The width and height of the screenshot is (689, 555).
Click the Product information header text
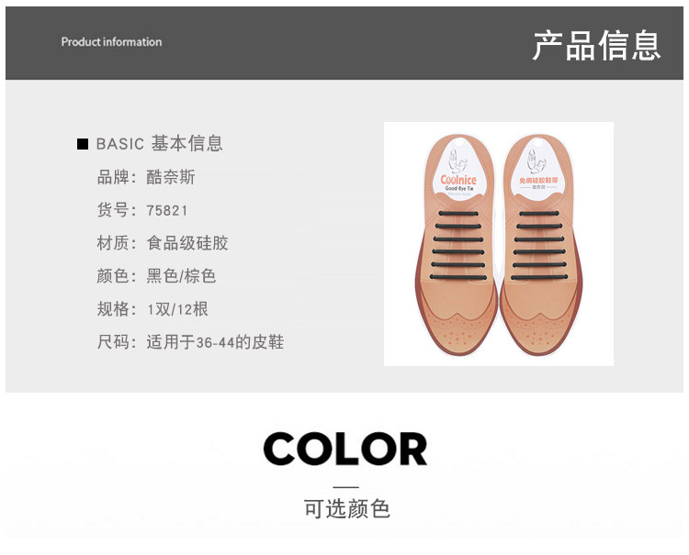click(111, 42)
